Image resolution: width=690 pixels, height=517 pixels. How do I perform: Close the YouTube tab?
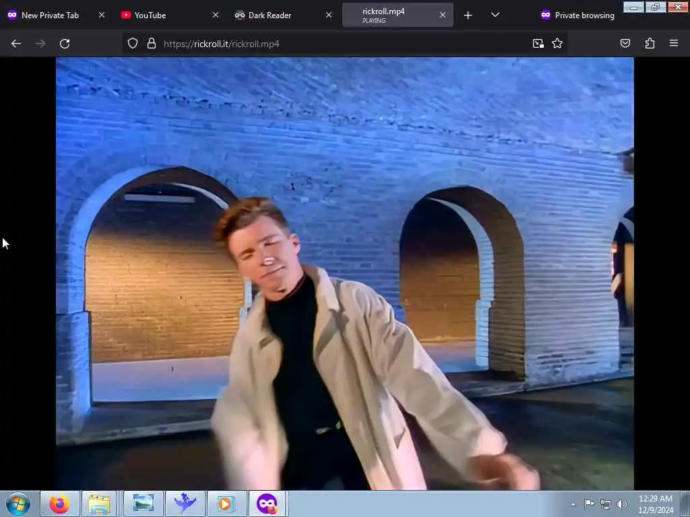tap(215, 15)
